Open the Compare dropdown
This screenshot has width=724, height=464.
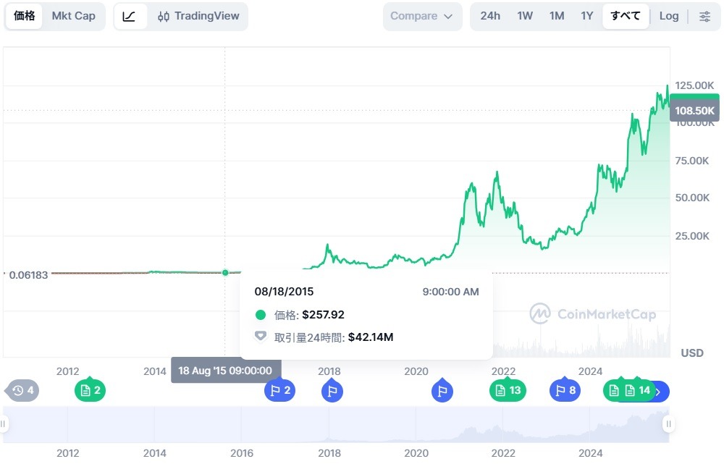[x=422, y=15]
